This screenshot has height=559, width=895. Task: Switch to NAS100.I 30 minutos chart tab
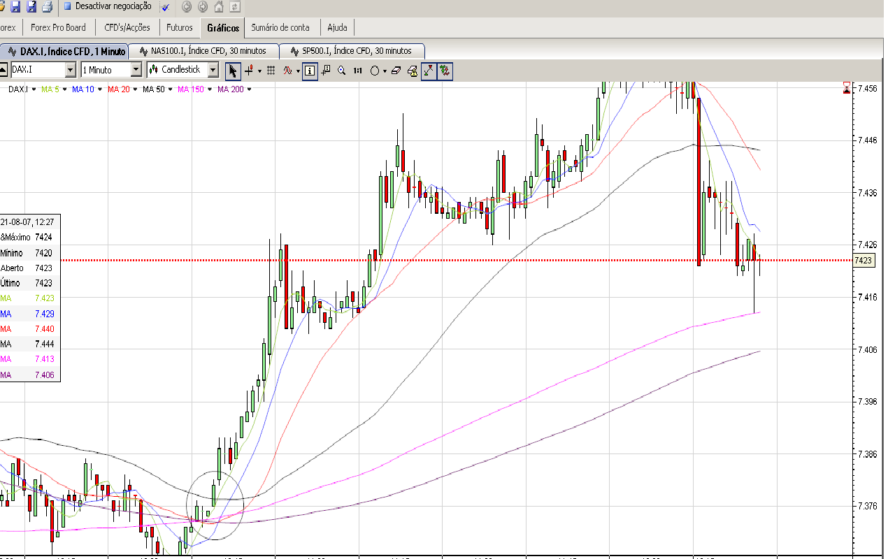[203, 51]
